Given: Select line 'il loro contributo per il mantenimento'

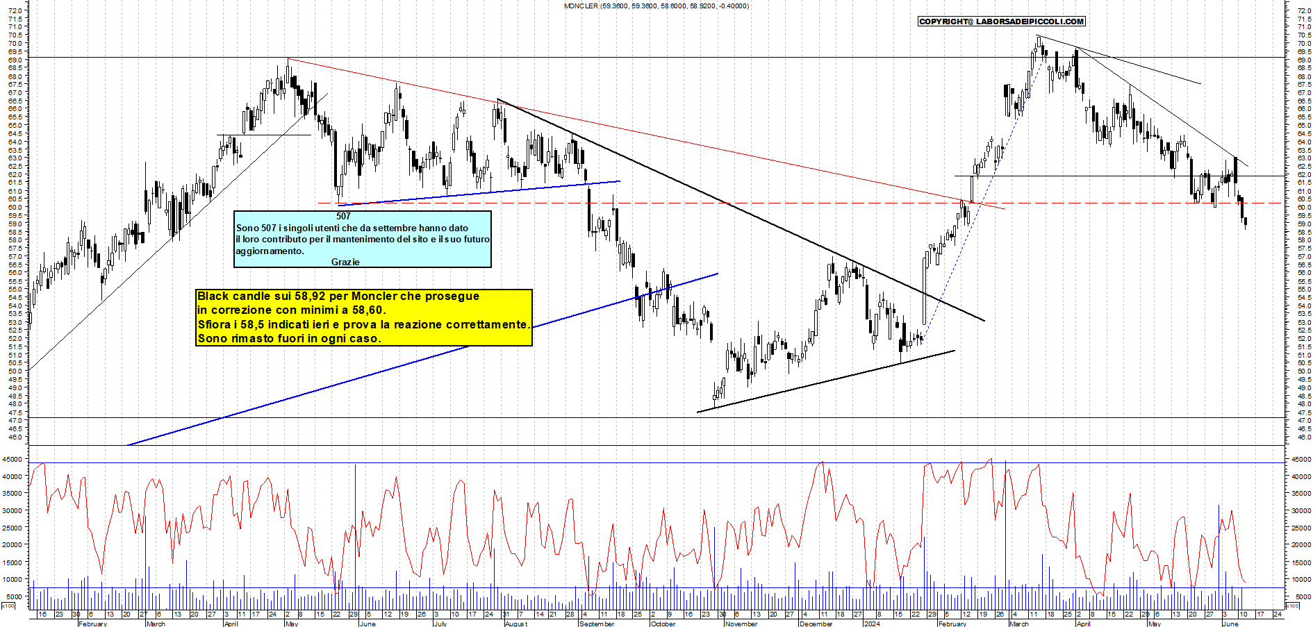Looking at the screenshot, I should click(x=363, y=239).
